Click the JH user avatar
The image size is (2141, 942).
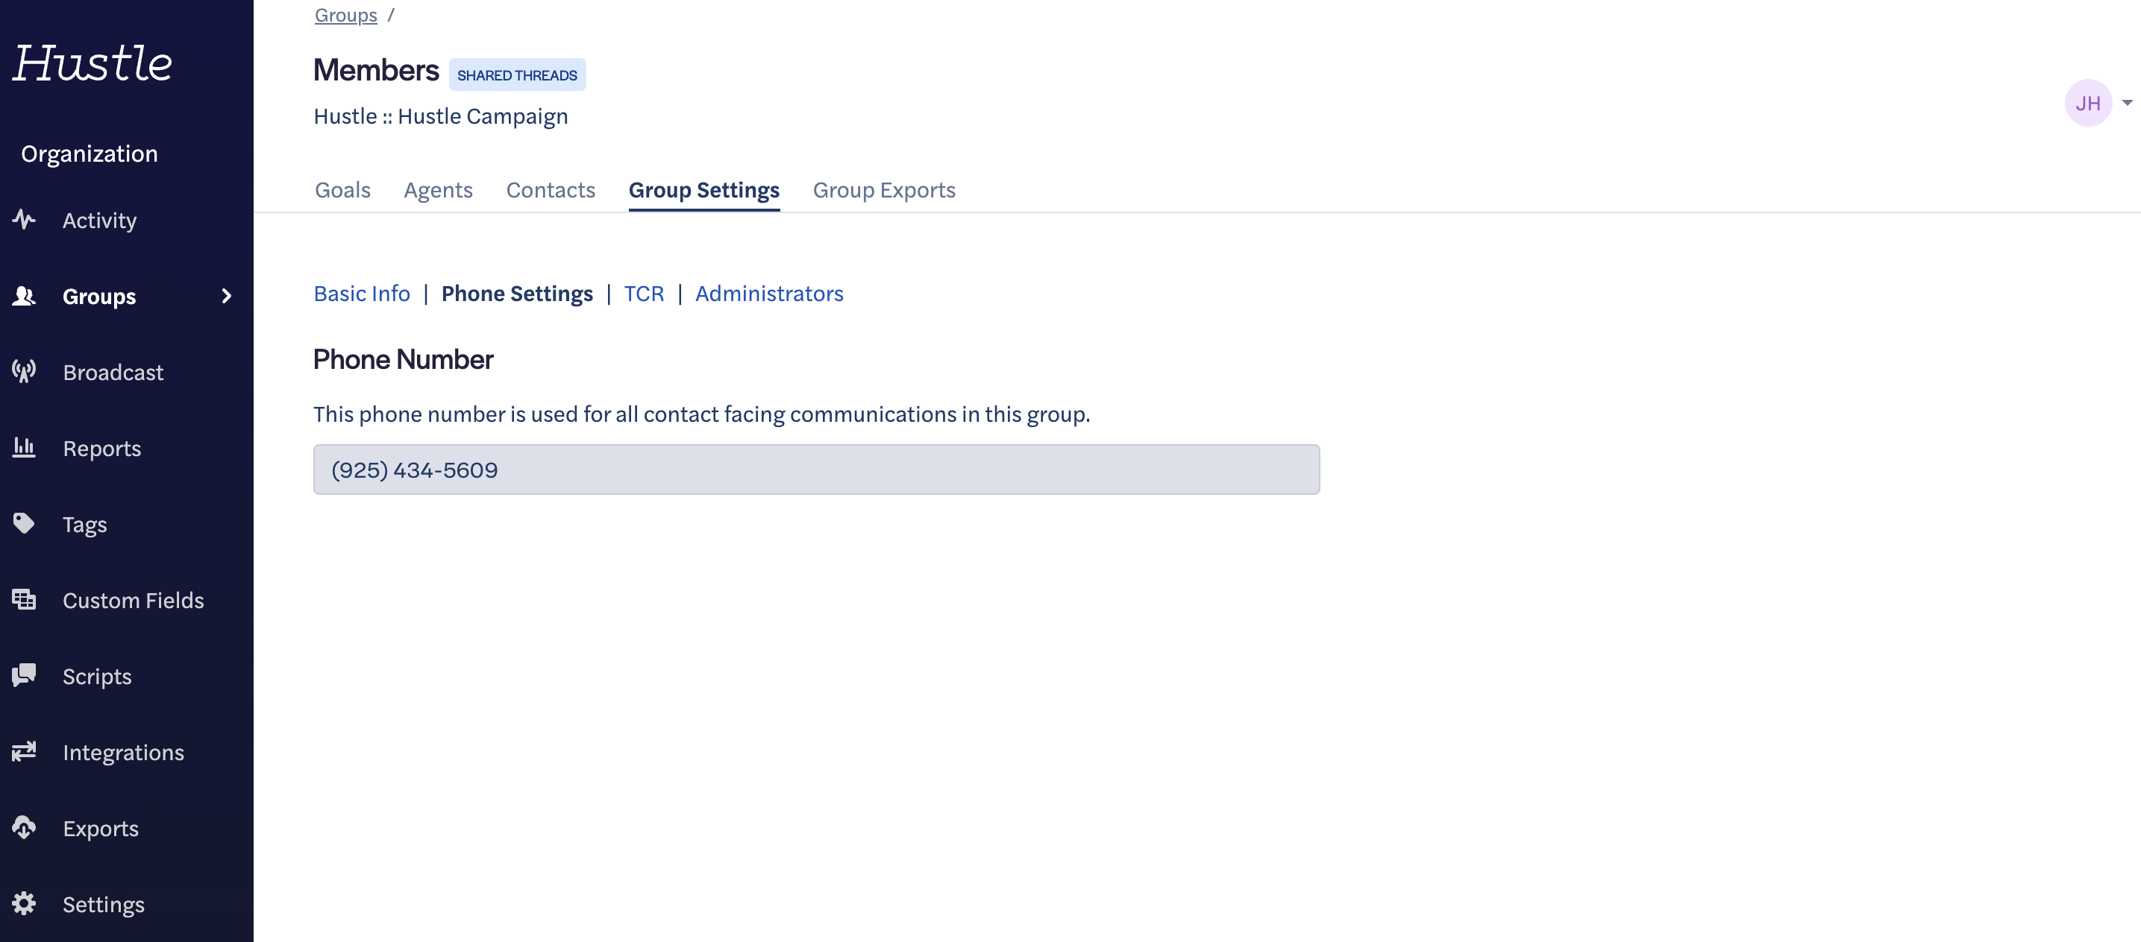pyautogui.click(x=2088, y=103)
